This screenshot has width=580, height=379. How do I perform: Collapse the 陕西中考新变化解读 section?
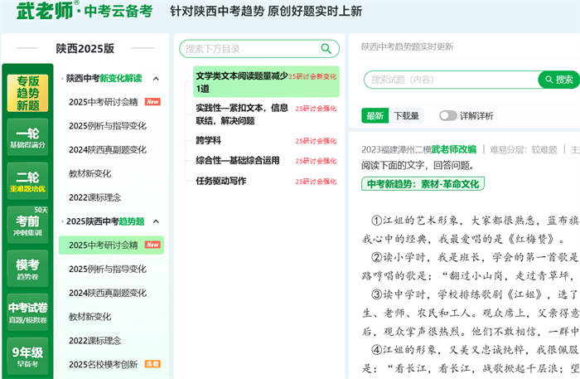(x=156, y=79)
